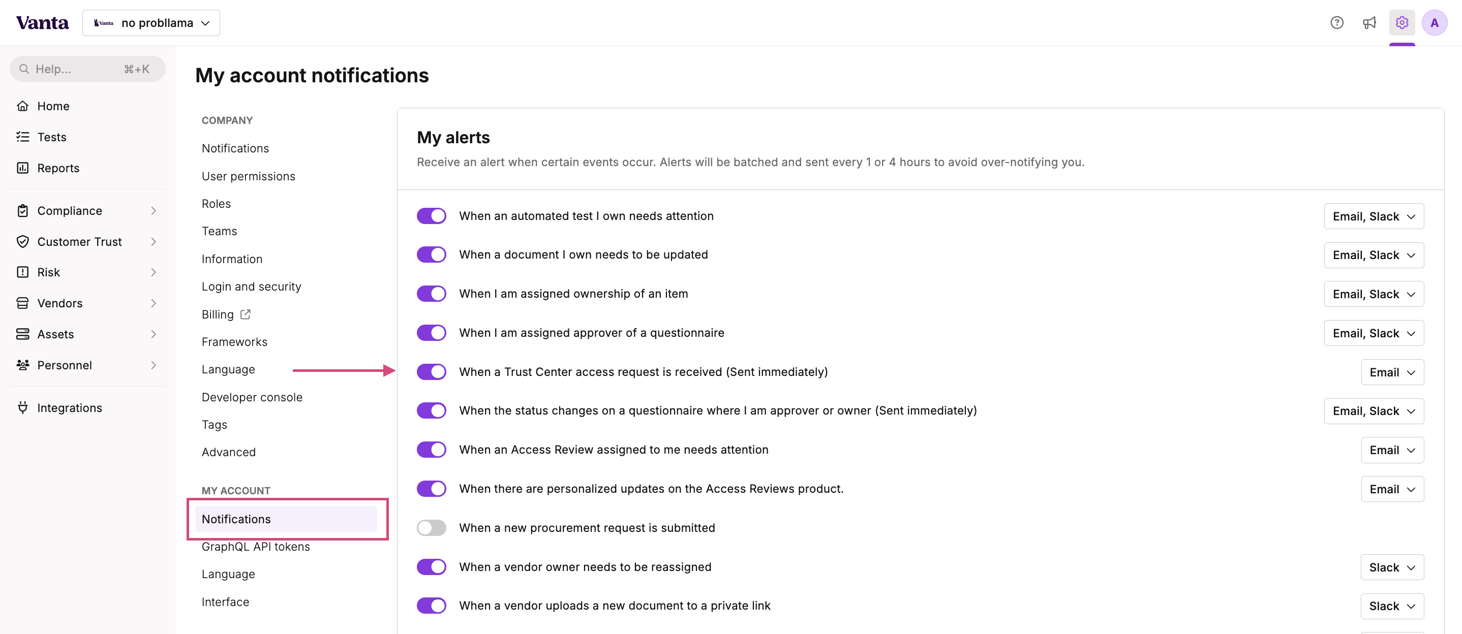The width and height of the screenshot is (1462, 634).
Task: Go to Home via house icon
Action: [23, 106]
